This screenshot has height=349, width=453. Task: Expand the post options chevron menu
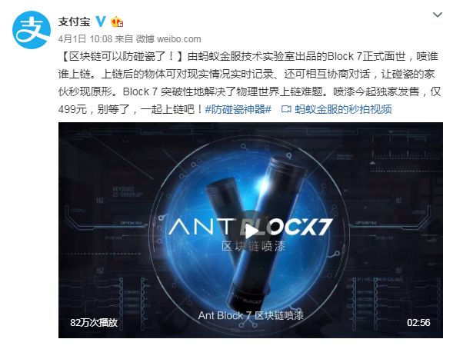[438, 15]
